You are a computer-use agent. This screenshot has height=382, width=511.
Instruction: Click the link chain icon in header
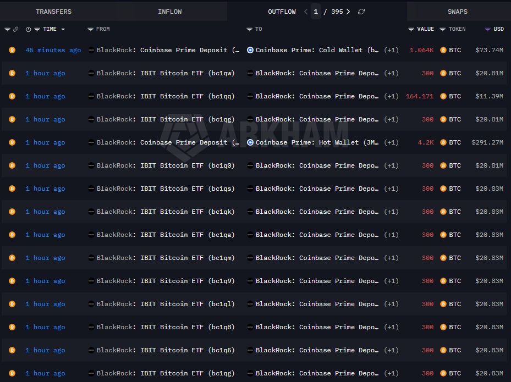tap(15, 29)
